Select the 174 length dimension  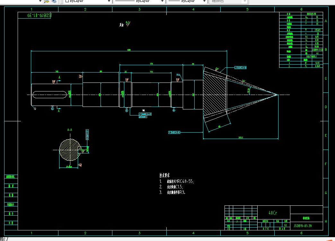click(151, 64)
